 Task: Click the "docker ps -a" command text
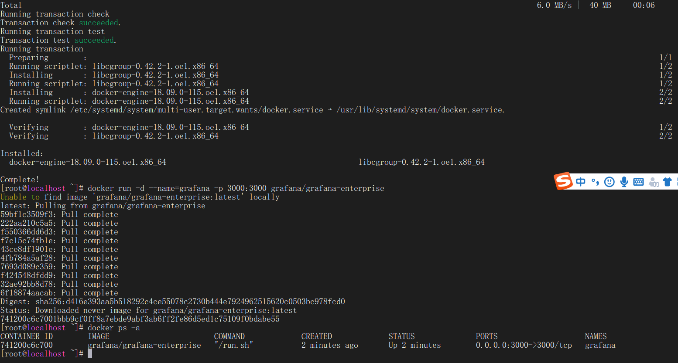pyautogui.click(x=113, y=328)
